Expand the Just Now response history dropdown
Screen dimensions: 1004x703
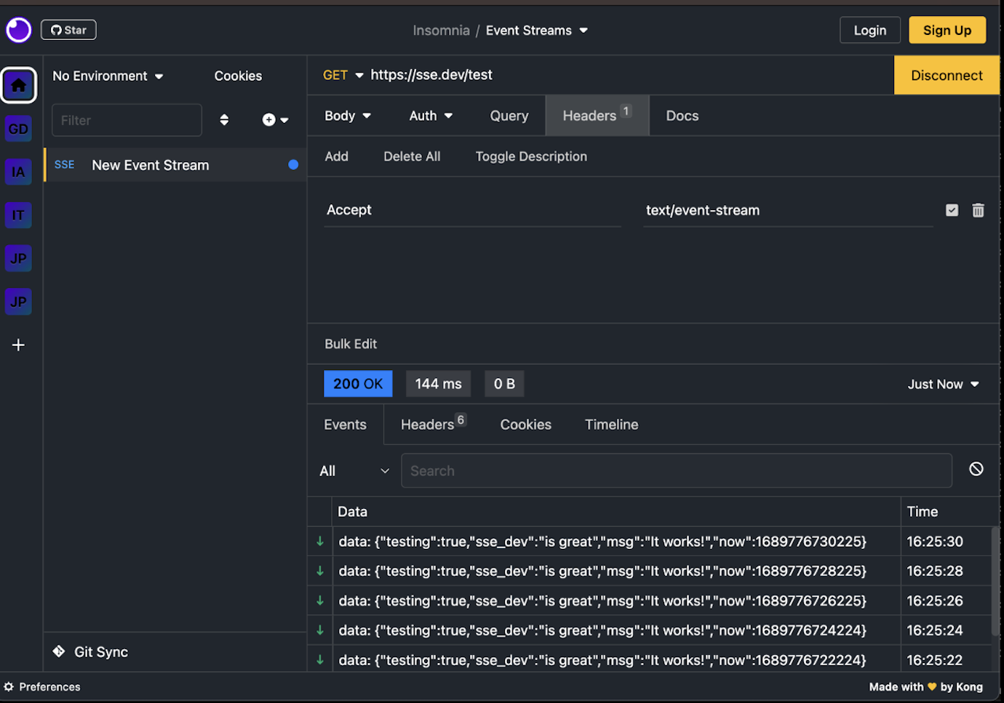tap(943, 384)
